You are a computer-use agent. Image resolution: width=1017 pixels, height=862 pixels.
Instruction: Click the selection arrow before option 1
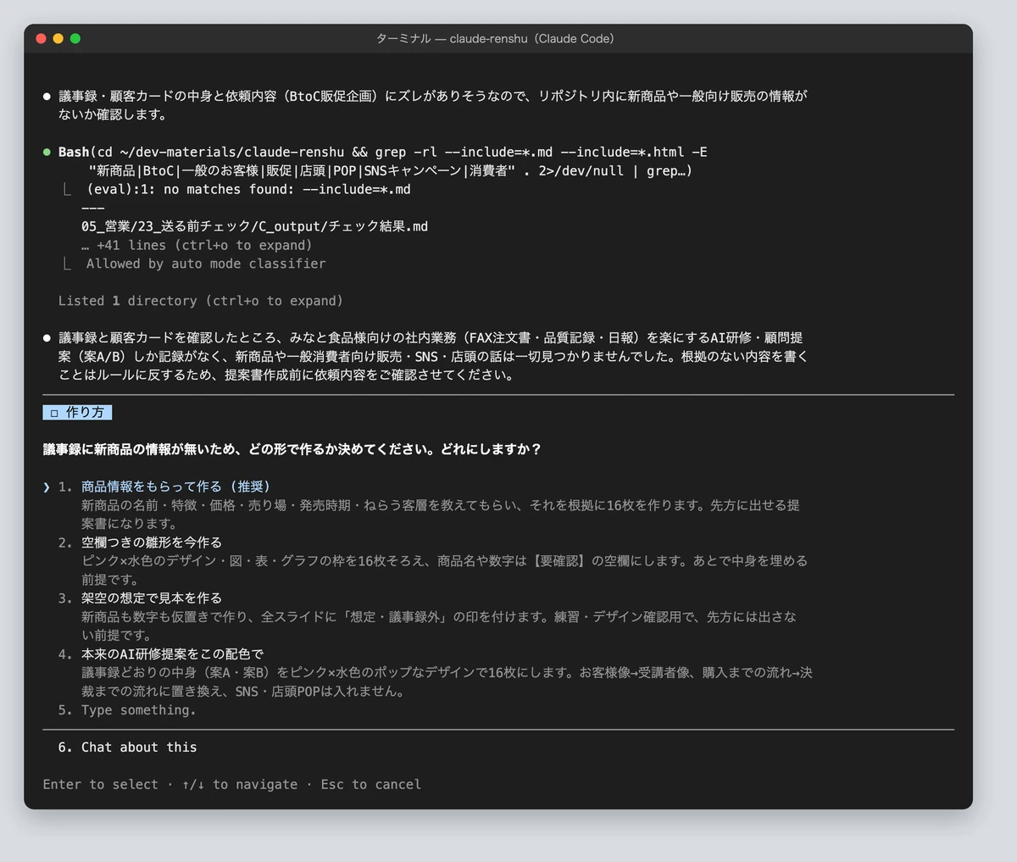pos(47,487)
